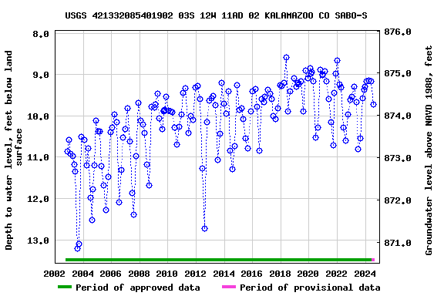This screenshot has height=296, width=444.
Task: Click the shallowest data point in 2018 near 8.6
Action: click(x=286, y=58)
